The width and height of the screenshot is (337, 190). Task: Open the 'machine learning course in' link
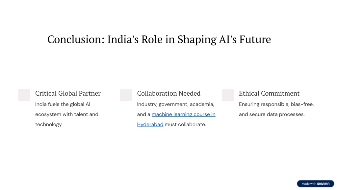(x=184, y=114)
